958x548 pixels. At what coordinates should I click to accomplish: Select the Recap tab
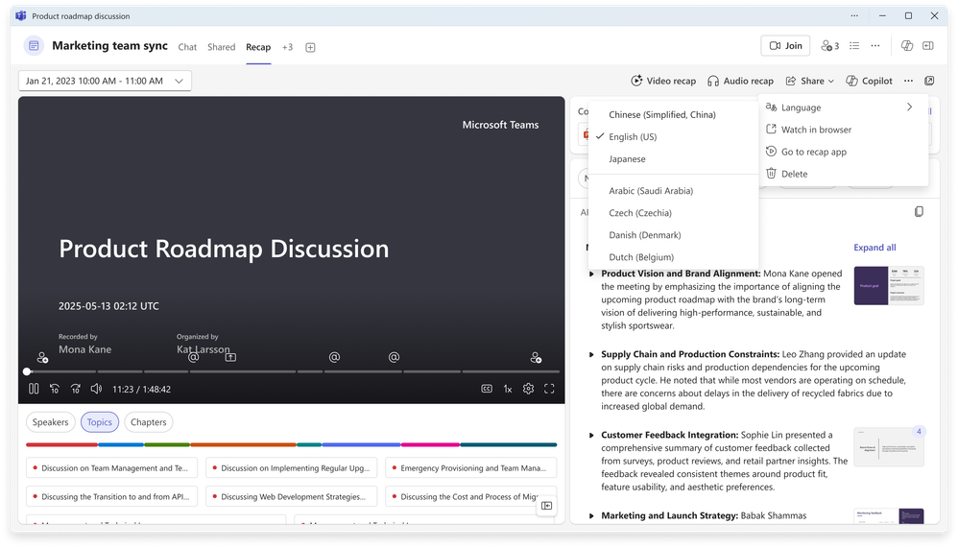coord(258,47)
